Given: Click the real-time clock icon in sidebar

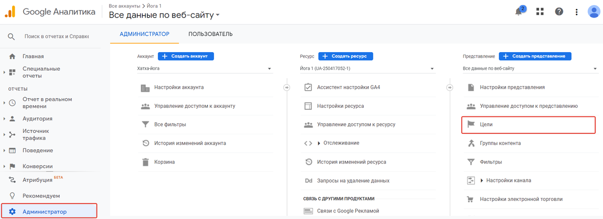Looking at the screenshot, I should (x=12, y=103).
